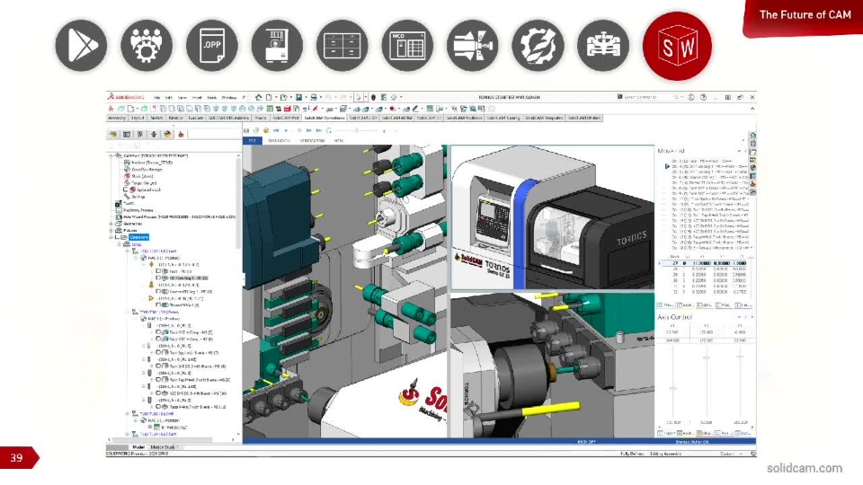863x485 pixels.
Task: Open the Move List panel dropdown arrow
Action: click(x=739, y=151)
